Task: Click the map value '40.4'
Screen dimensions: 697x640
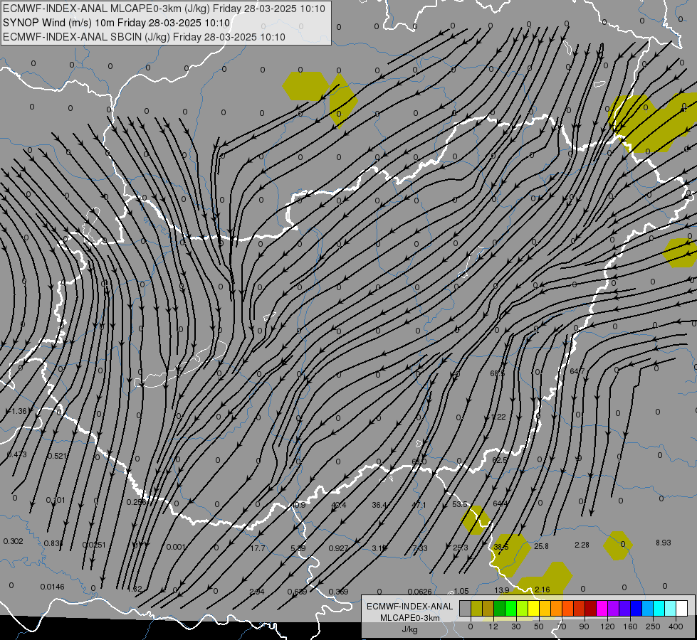Action: click(339, 505)
